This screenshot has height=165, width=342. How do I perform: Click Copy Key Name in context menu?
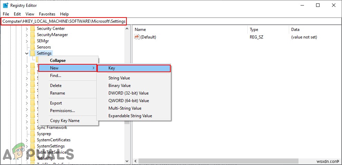pyautogui.click(x=65, y=121)
